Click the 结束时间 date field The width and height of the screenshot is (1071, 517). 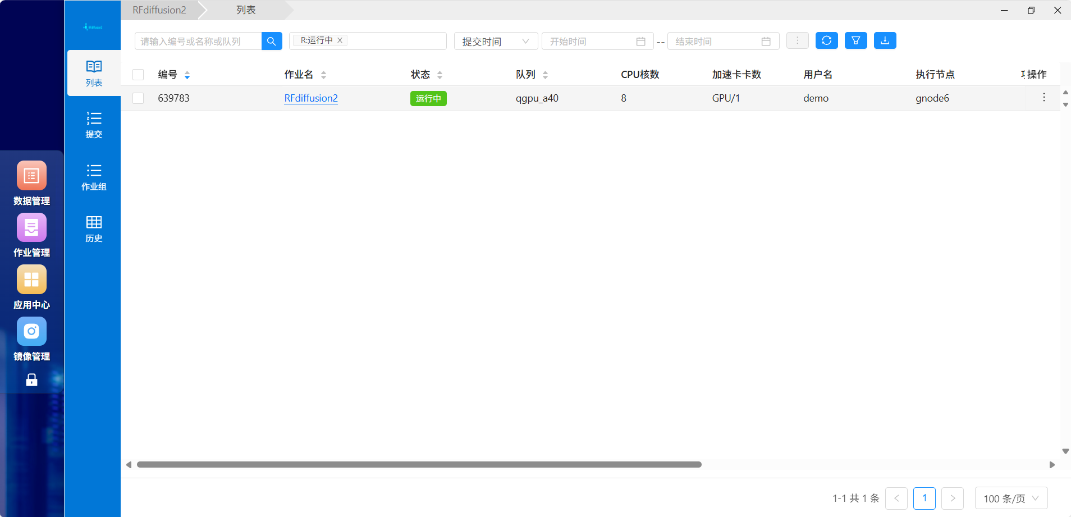(723, 41)
